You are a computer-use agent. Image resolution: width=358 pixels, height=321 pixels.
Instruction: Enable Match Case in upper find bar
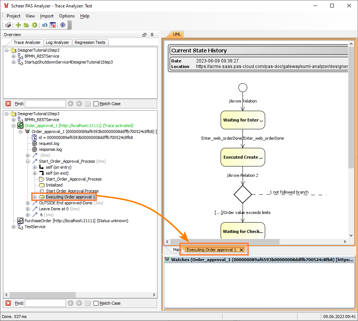[96, 104]
